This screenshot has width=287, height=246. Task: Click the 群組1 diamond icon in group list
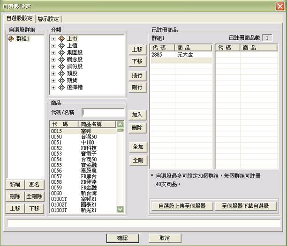pos(11,39)
